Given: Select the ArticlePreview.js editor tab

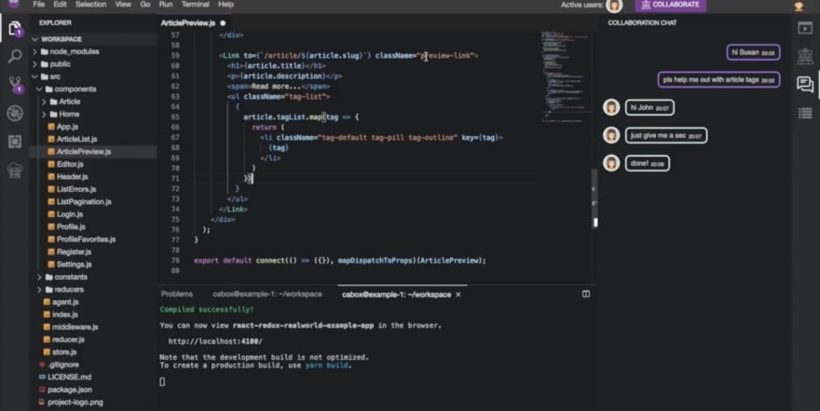Looking at the screenshot, I should coord(187,23).
